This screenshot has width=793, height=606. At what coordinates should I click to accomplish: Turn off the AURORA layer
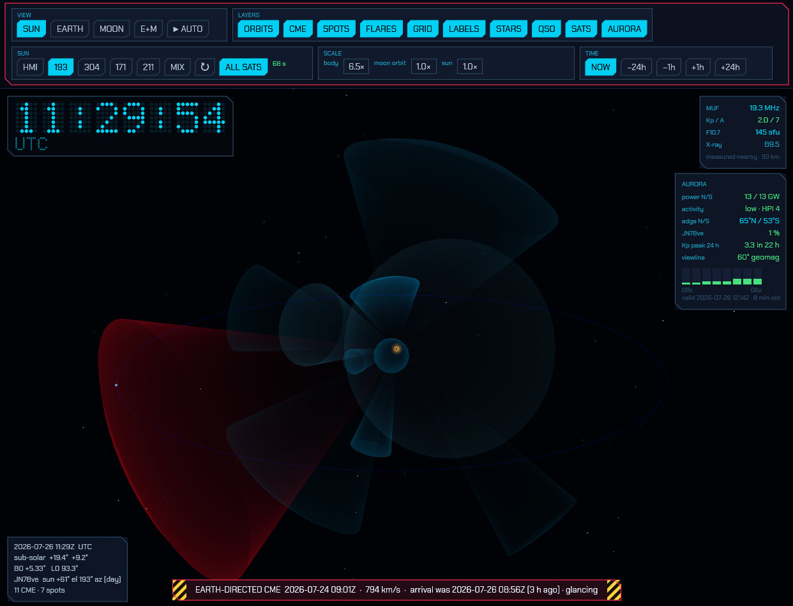click(624, 29)
